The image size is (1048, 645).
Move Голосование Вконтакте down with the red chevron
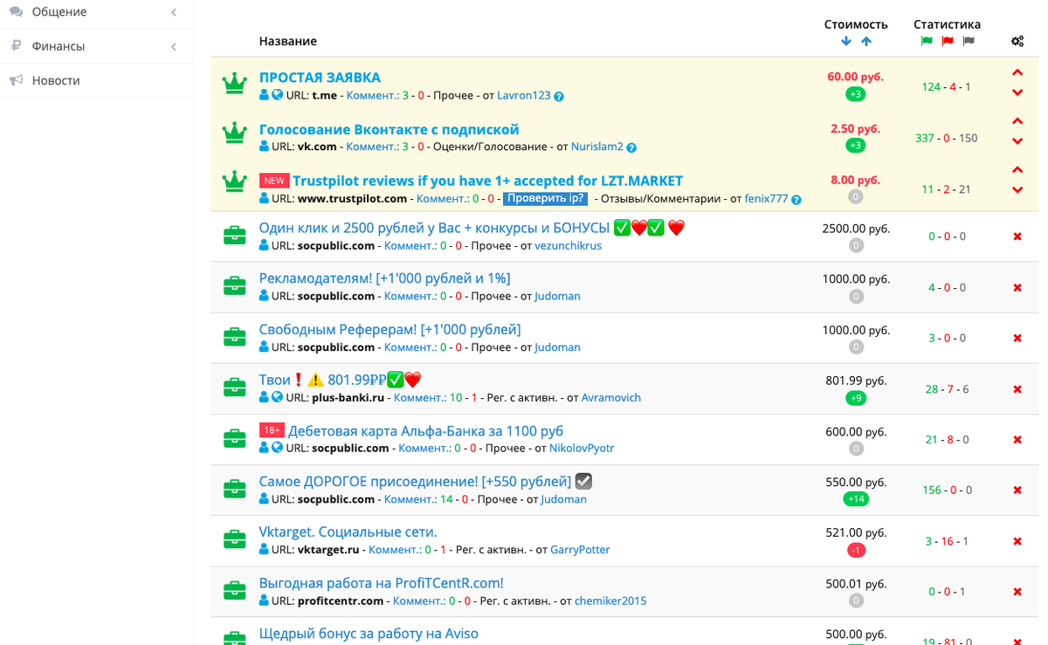coord(1017,141)
